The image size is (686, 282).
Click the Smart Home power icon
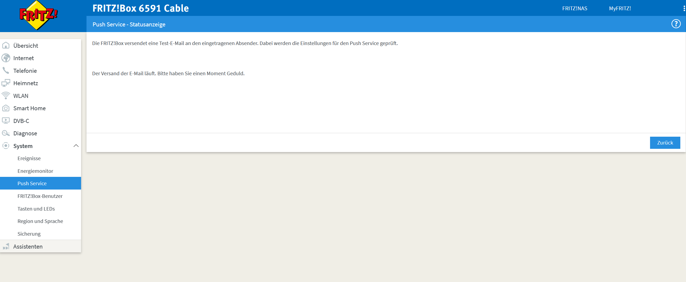6,108
